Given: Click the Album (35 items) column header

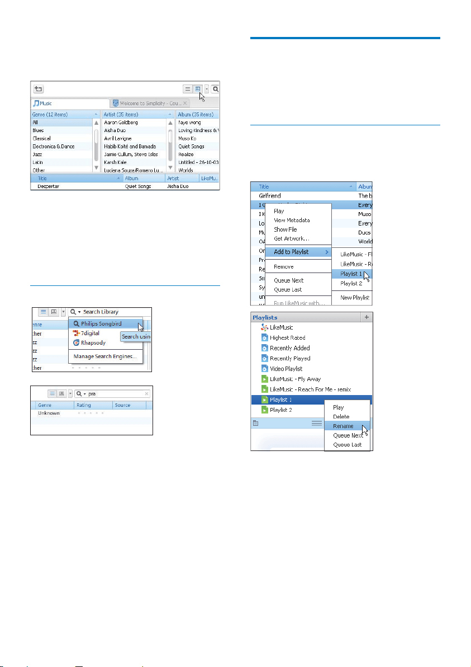Looking at the screenshot, I should (197, 114).
